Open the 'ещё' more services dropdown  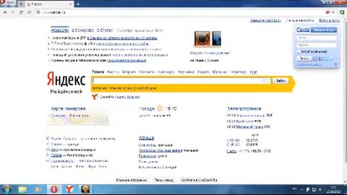pyautogui.click(x=253, y=72)
